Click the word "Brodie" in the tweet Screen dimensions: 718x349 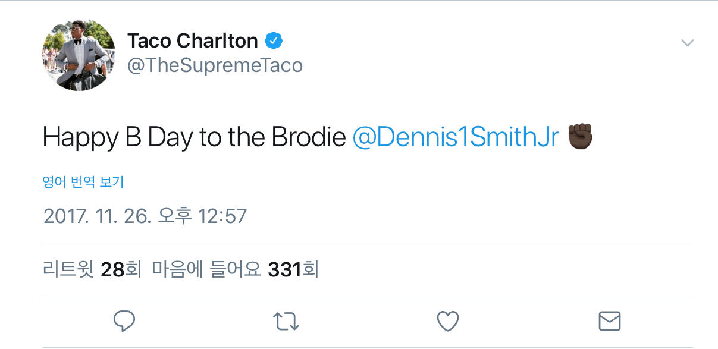(309, 137)
